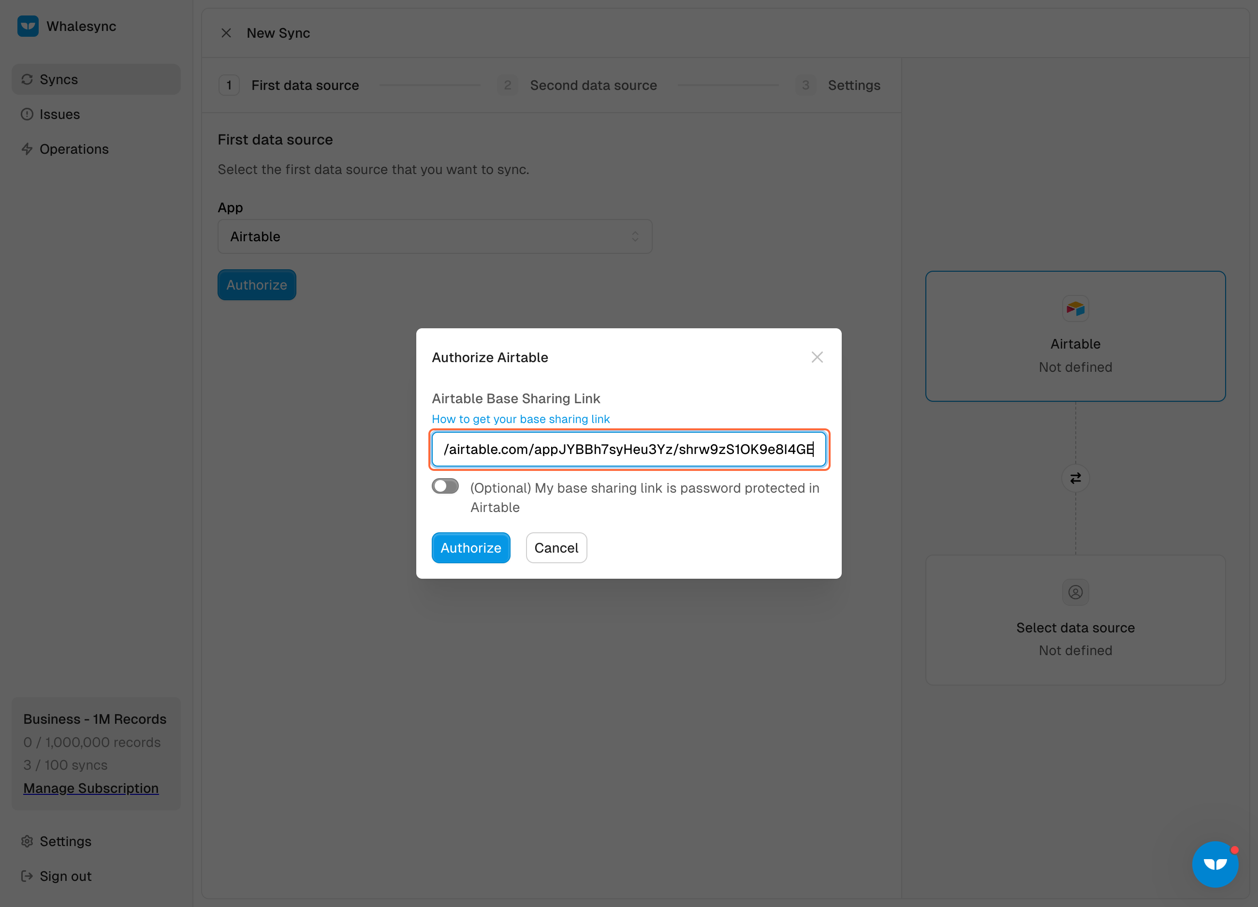Viewport: 1258px width, 907px height.
Task: Click the Sign out arrow icon
Action: (x=27, y=877)
